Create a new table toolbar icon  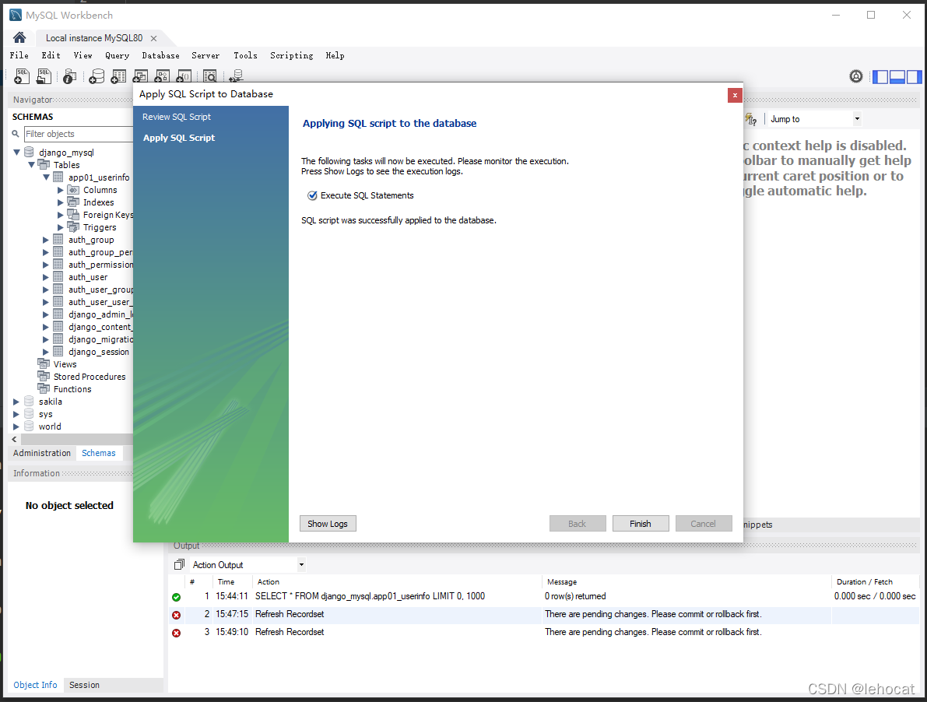(118, 76)
